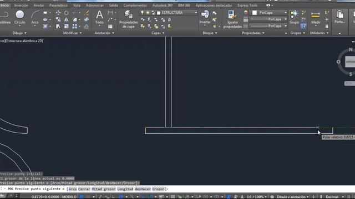355x199 pixels.
Task: Open the linetype PorCapa dropdown
Action: pos(286,26)
